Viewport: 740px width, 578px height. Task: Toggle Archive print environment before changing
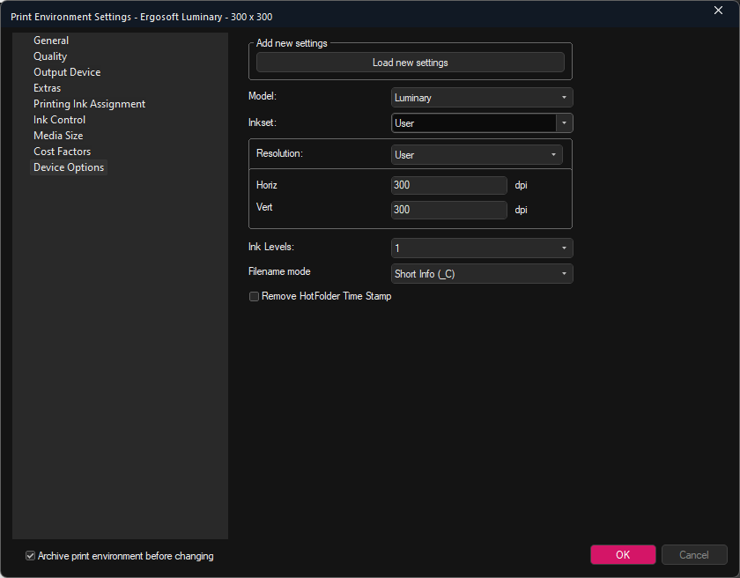[30, 556]
